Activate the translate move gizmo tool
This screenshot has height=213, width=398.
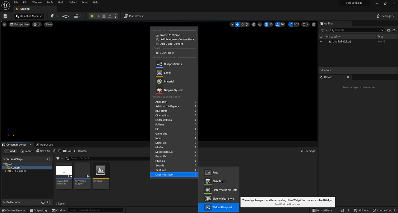click(237, 25)
